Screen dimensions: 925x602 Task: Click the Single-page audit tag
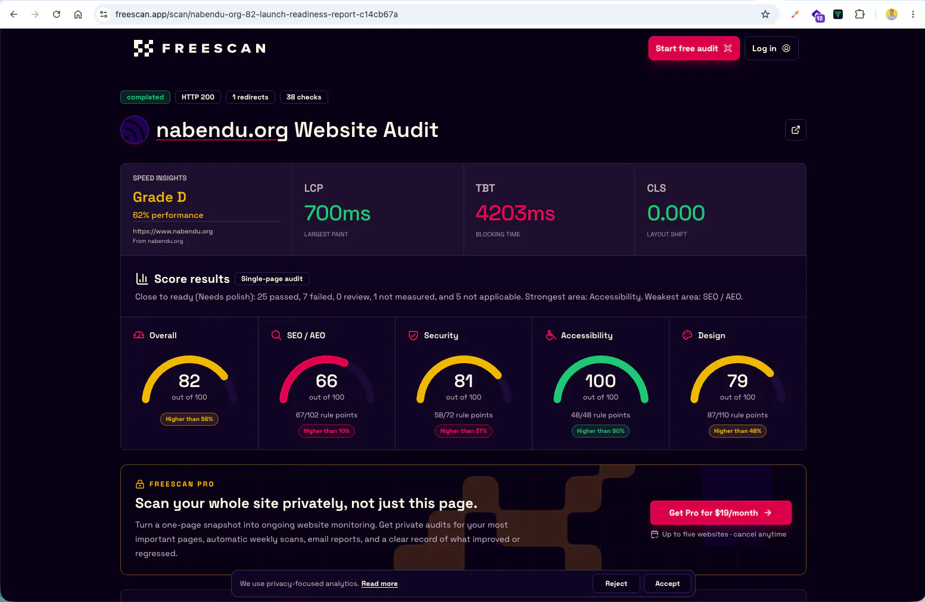pyautogui.click(x=272, y=279)
